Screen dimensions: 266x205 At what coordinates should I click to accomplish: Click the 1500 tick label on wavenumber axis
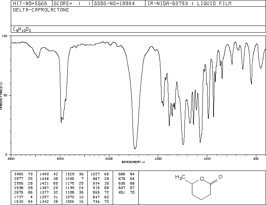point(158,159)
